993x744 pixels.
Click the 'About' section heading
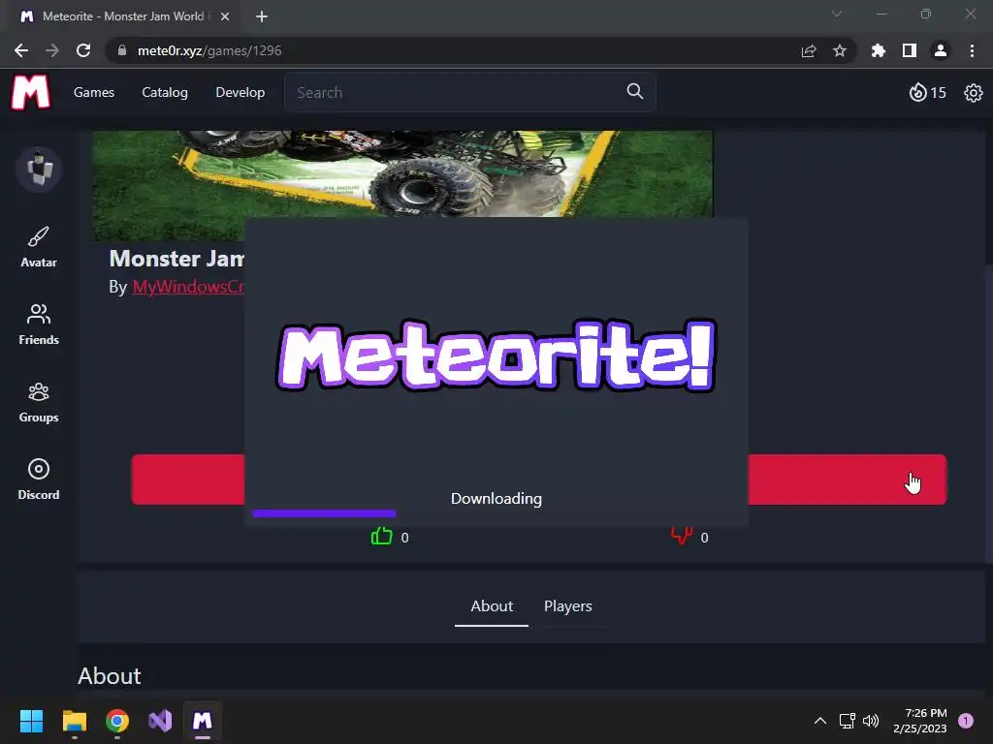coord(109,675)
